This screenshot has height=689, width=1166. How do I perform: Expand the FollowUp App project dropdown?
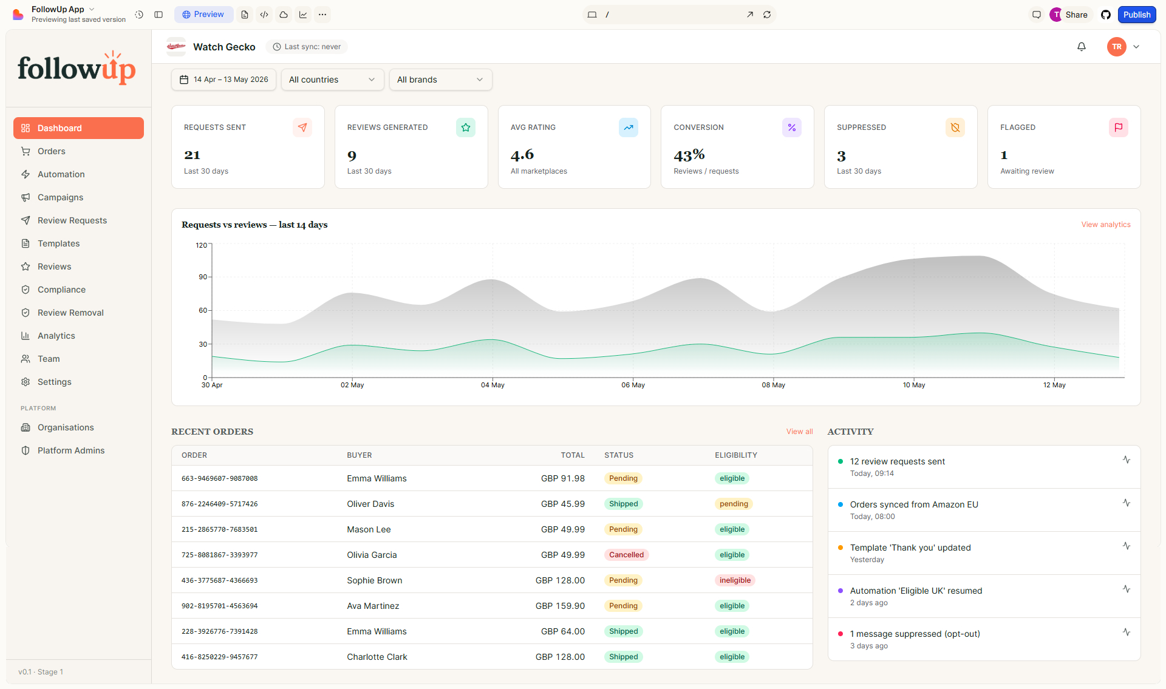coord(92,9)
